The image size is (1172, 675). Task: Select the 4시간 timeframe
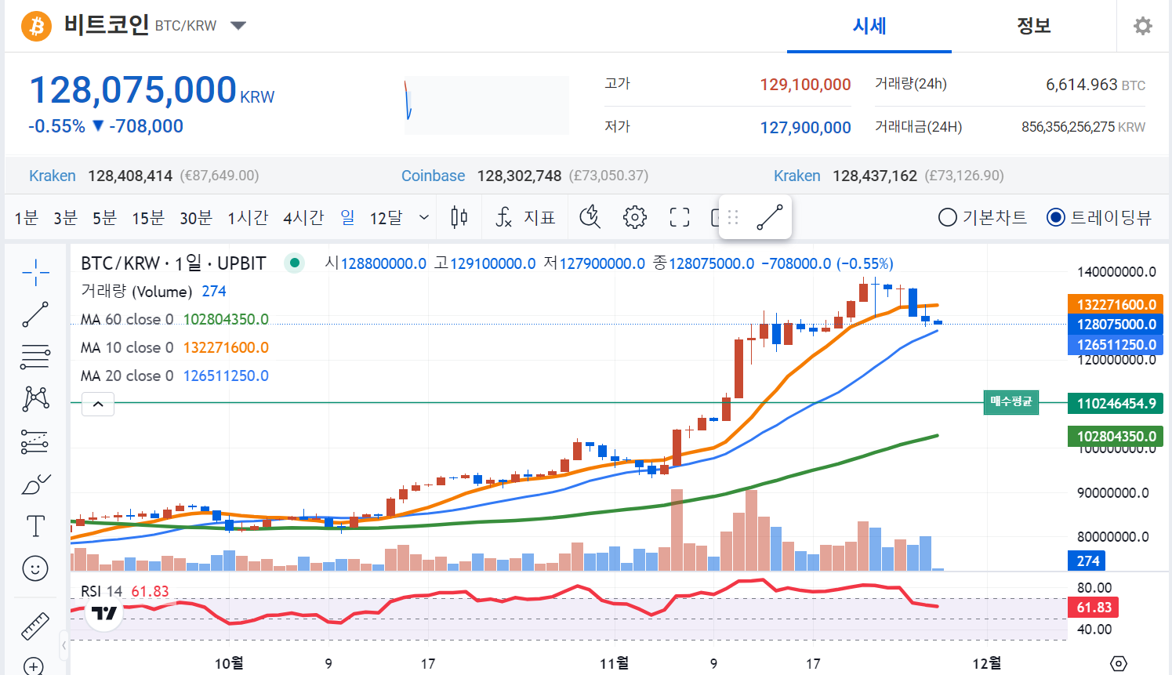tap(303, 218)
